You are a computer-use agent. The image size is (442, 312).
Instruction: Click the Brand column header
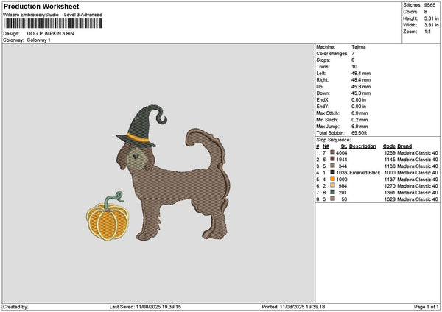404,146
